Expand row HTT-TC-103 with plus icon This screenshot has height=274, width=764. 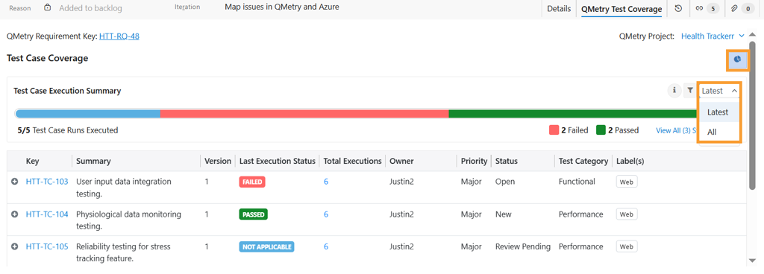click(x=15, y=181)
